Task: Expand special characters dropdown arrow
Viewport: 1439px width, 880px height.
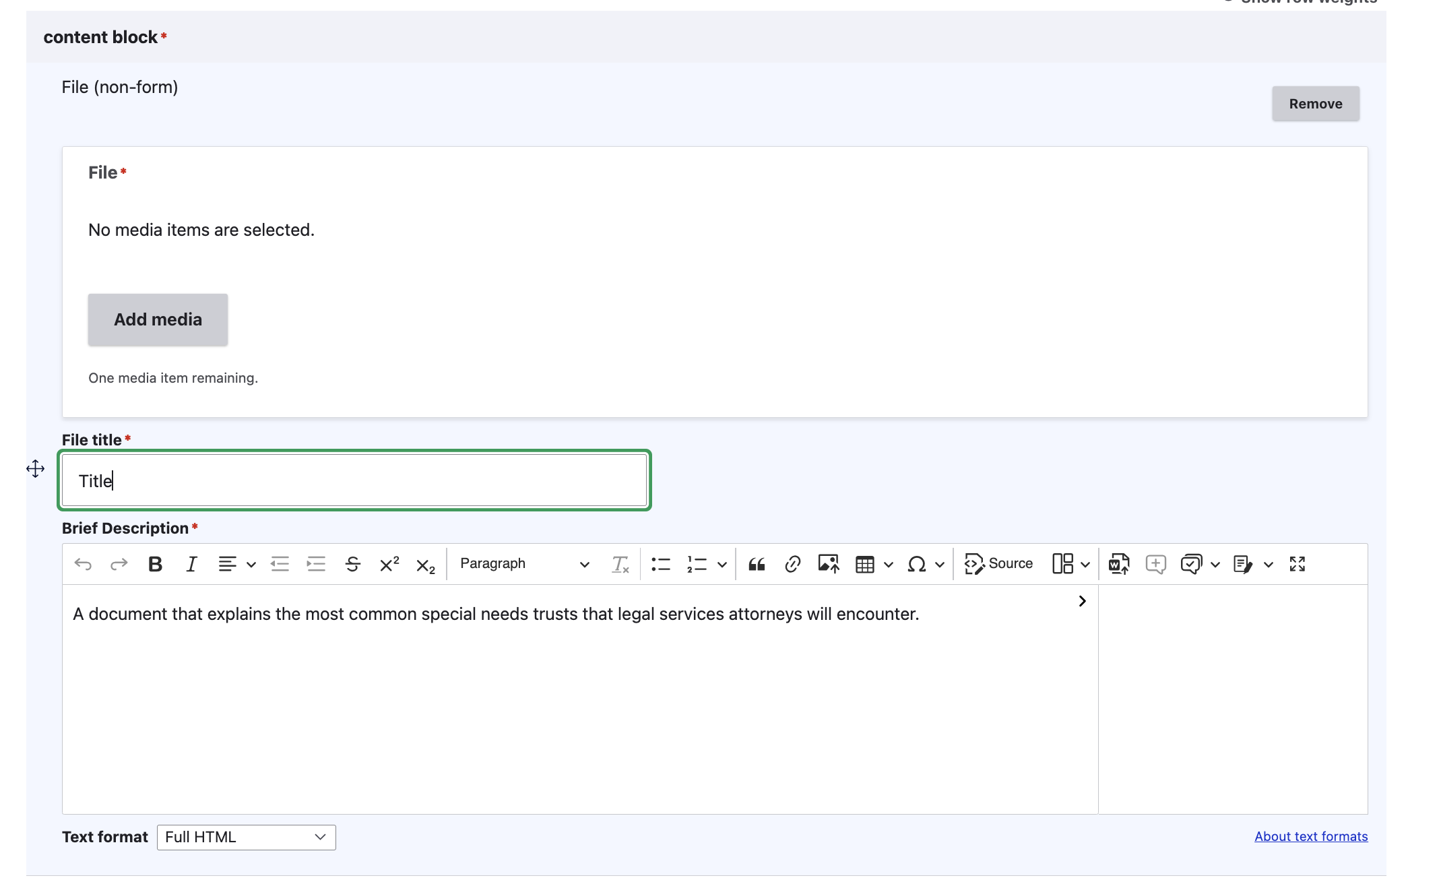Action: [x=940, y=565]
